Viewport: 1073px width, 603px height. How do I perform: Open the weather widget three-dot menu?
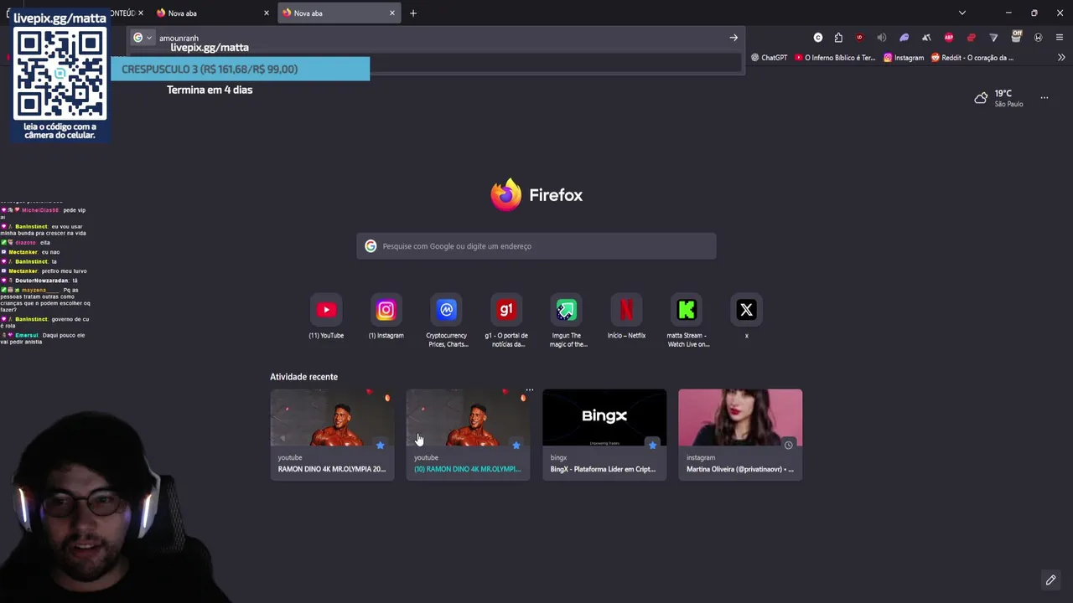point(1044,98)
